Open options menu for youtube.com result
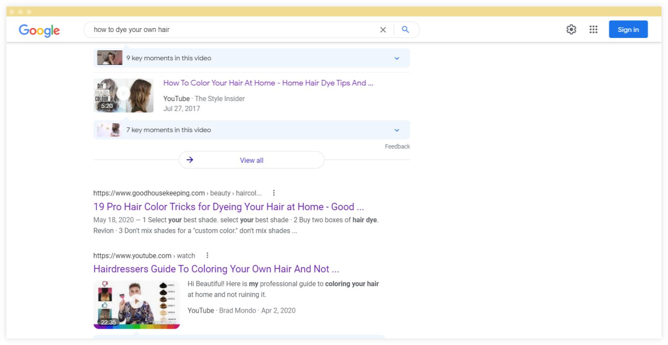Viewport: 668px width, 345px height. (207, 256)
